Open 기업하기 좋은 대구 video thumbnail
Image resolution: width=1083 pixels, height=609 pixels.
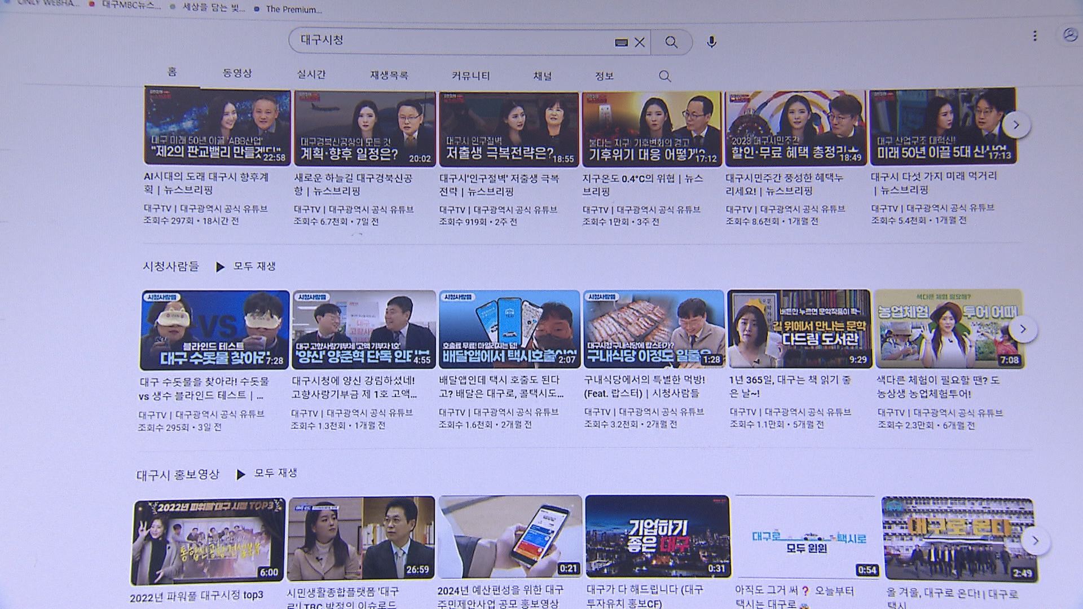[x=658, y=536]
